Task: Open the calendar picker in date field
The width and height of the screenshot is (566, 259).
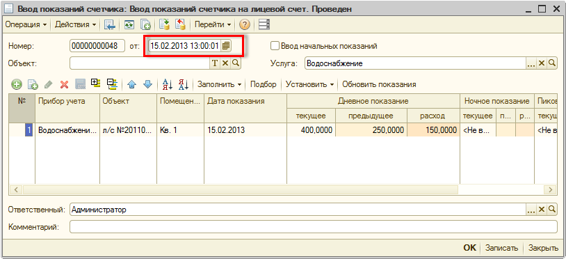Action: 226,46
